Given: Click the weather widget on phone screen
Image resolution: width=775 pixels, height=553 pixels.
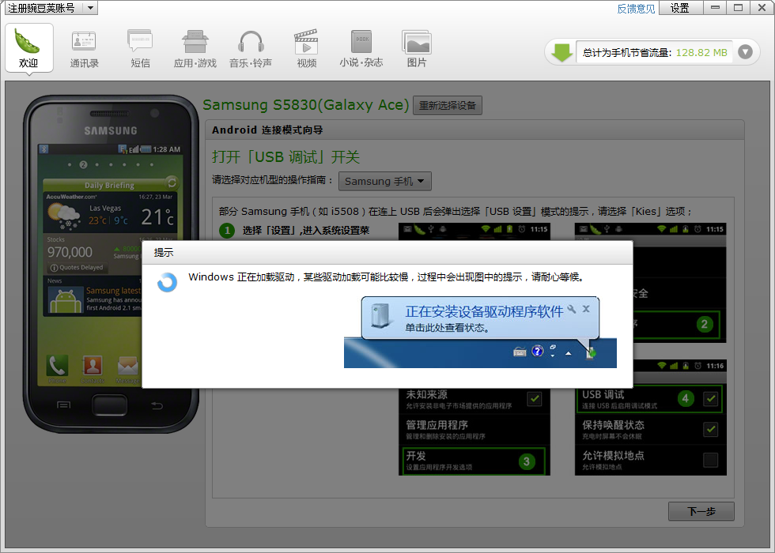Looking at the screenshot, I should click(x=110, y=213).
